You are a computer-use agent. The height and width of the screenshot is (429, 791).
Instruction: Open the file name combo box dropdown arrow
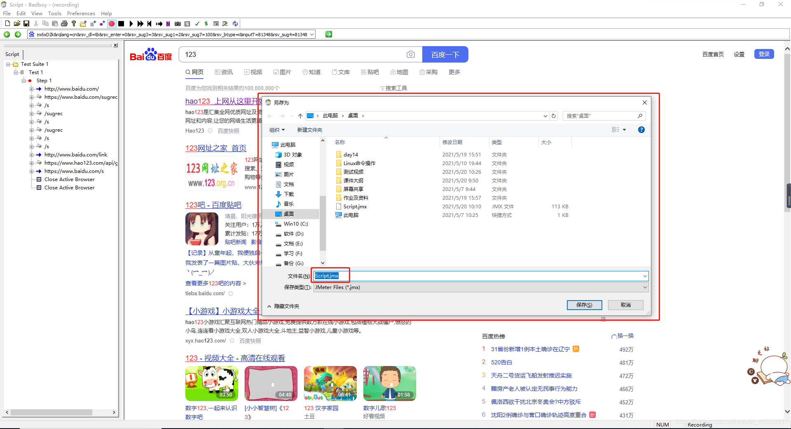coord(645,276)
